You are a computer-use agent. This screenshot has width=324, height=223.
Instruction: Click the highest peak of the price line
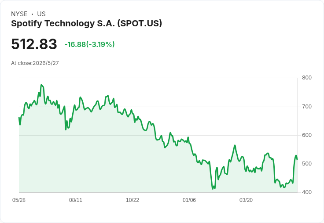click(41, 85)
